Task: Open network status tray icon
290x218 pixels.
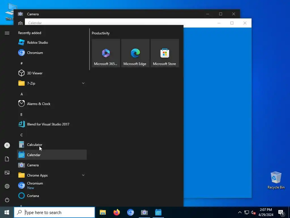Action: [247, 212]
